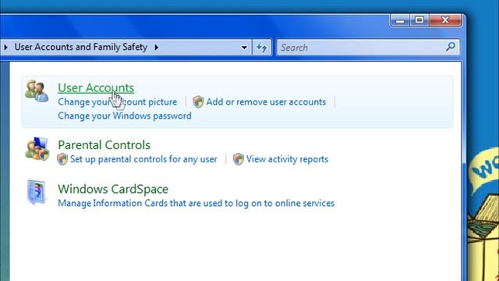
Task: Select User Accounts and Family Safety breadcrumb
Action: [x=81, y=47]
